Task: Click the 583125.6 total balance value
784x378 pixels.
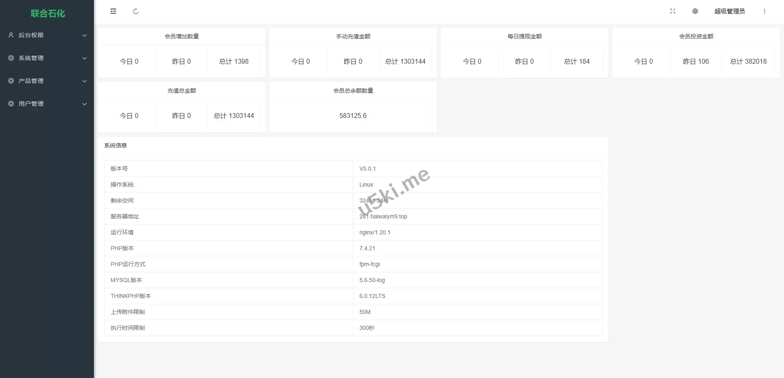Action: click(353, 116)
